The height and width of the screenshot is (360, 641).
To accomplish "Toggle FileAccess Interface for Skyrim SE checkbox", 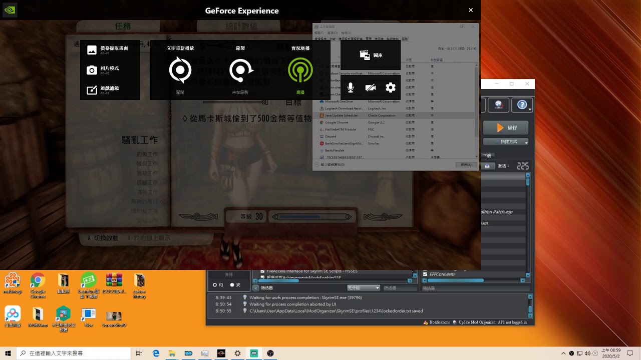I will click(262, 271).
